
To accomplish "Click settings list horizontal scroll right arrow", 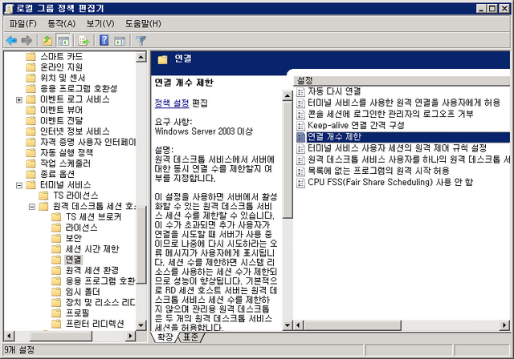I will pos(505,325).
